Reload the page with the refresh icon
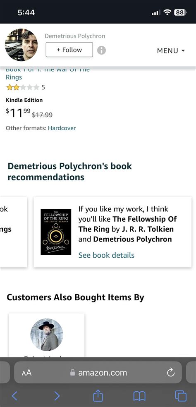 click(x=170, y=373)
